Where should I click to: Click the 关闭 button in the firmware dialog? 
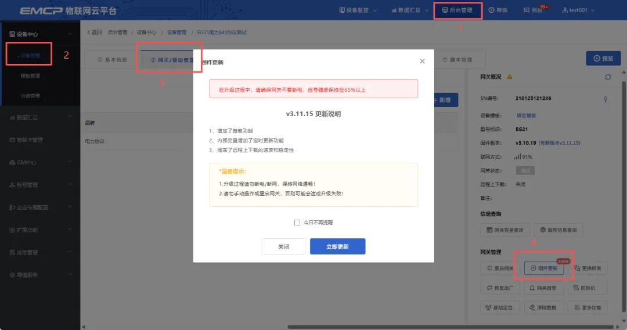tap(283, 246)
